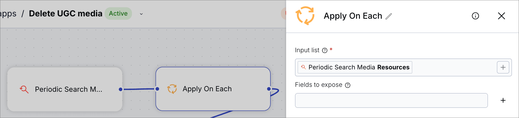Click the orange loop icon in panel header

click(305, 16)
